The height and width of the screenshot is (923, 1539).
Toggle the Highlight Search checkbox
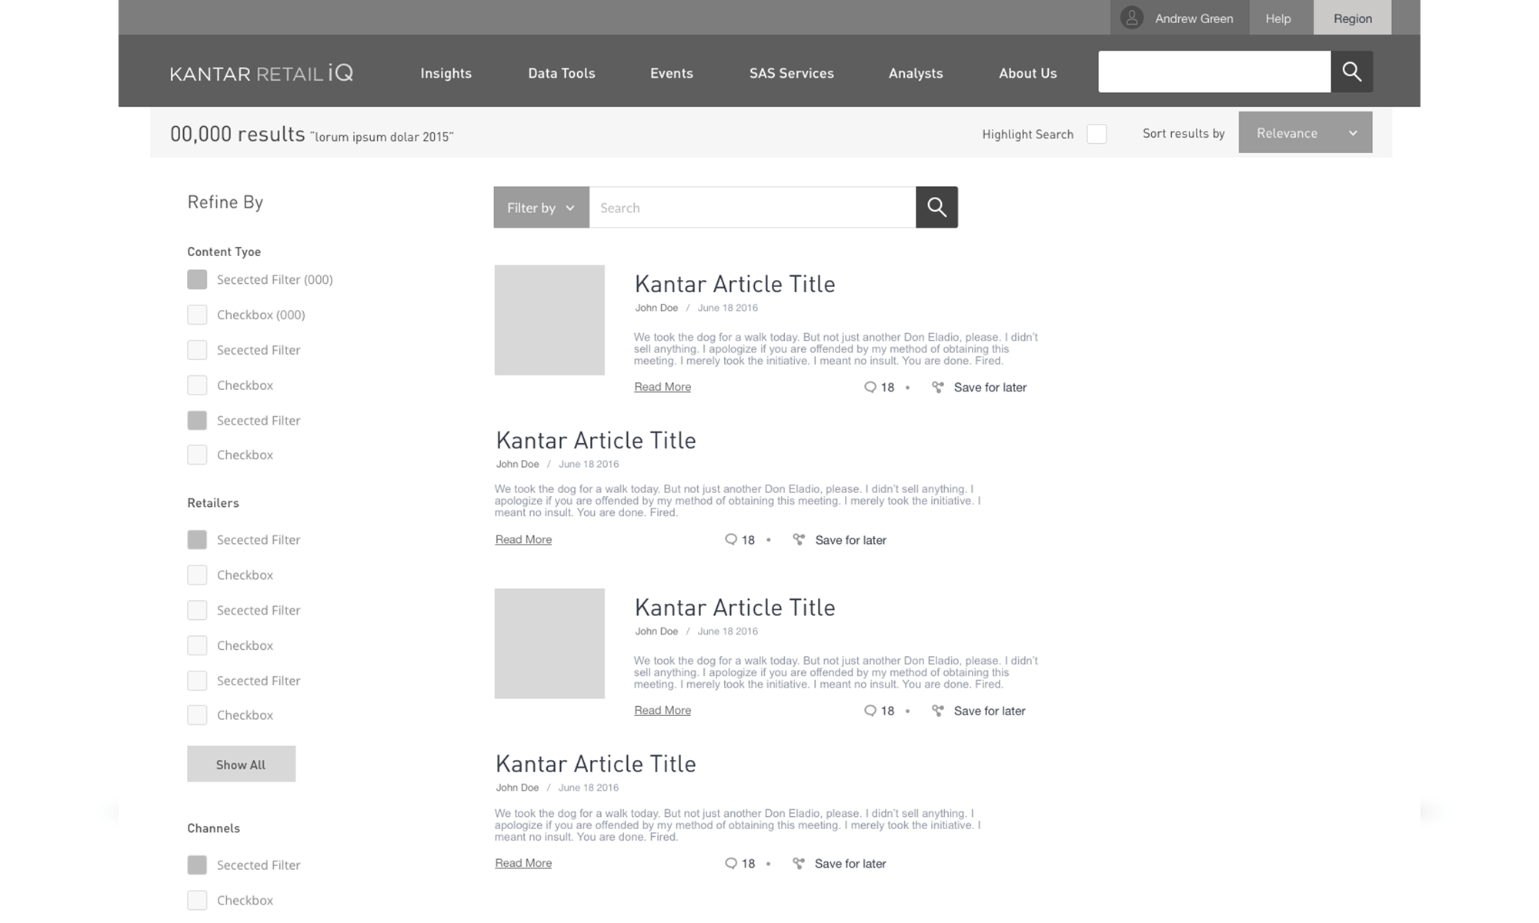[1097, 134]
